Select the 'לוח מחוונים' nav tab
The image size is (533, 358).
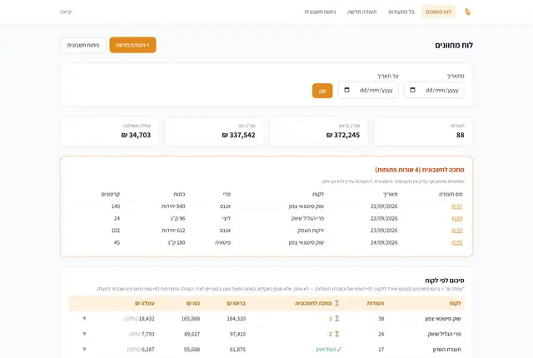point(439,12)
